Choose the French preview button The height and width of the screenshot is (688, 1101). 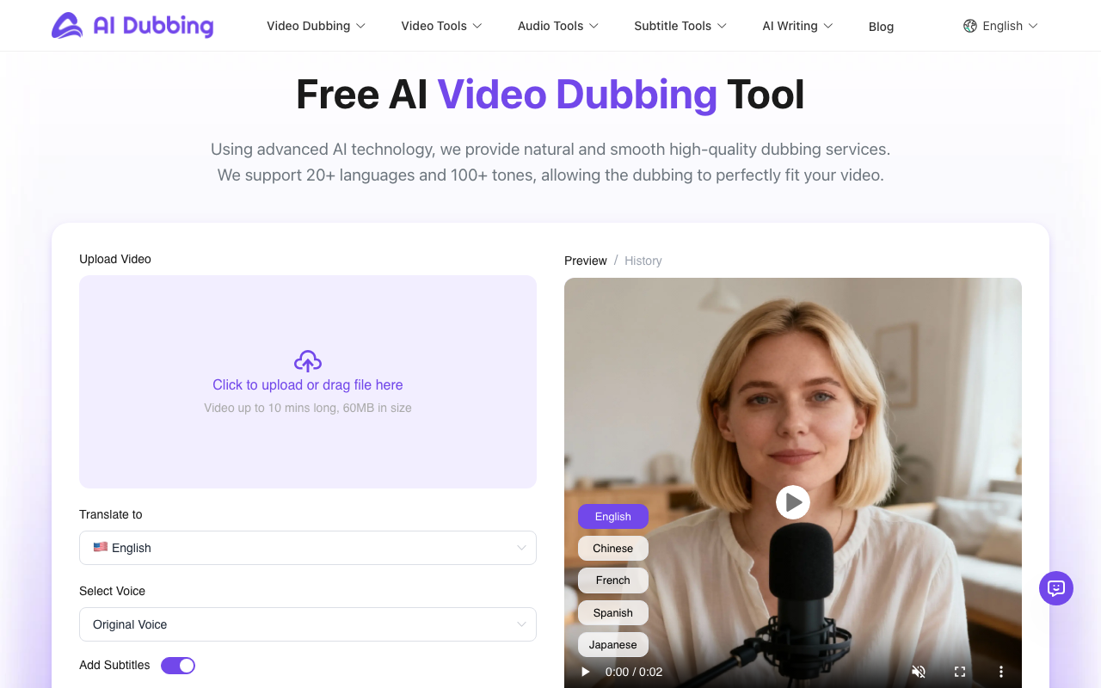pos(612,580)
